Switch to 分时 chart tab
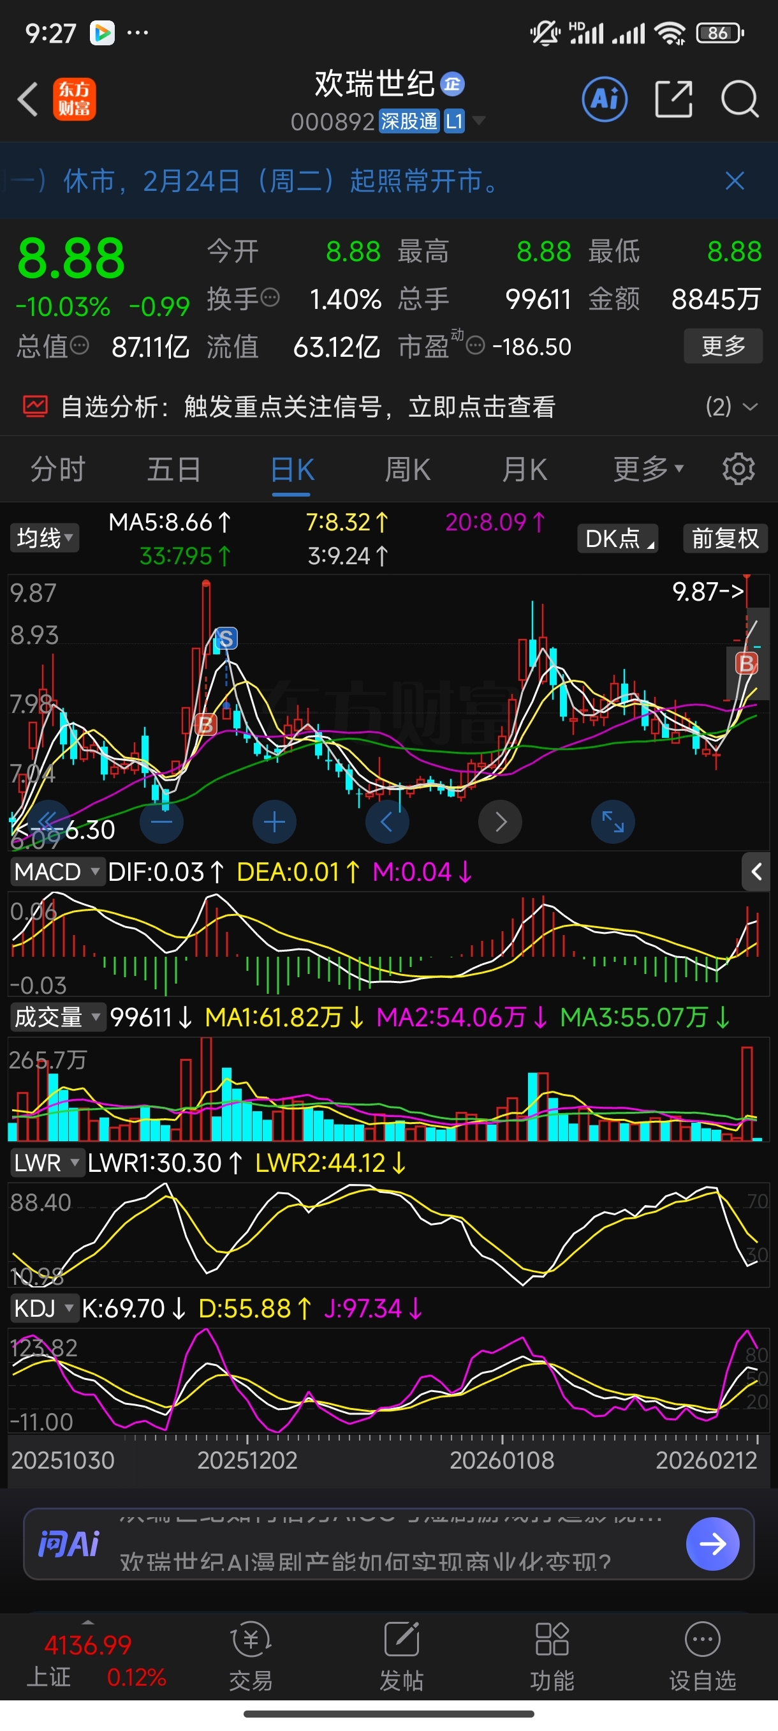The image size is (778, 1731). click(58, 469)
